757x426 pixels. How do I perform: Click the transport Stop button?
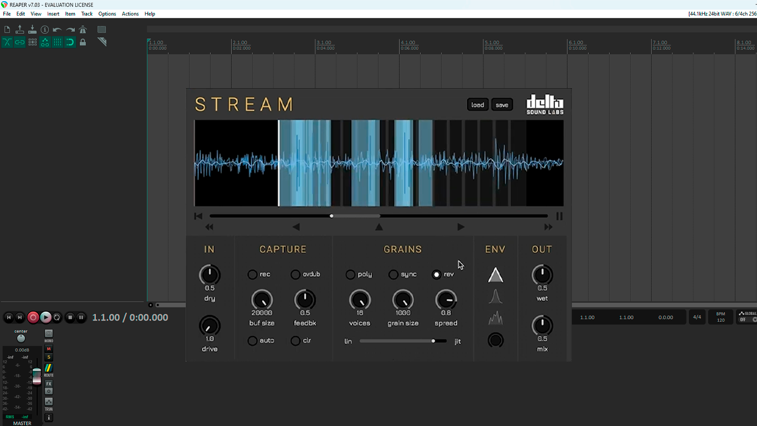point(70,317)
